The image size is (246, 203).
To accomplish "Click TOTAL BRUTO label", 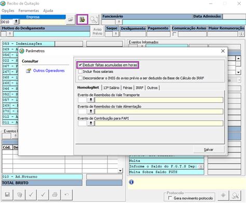I will coord(15,183).
